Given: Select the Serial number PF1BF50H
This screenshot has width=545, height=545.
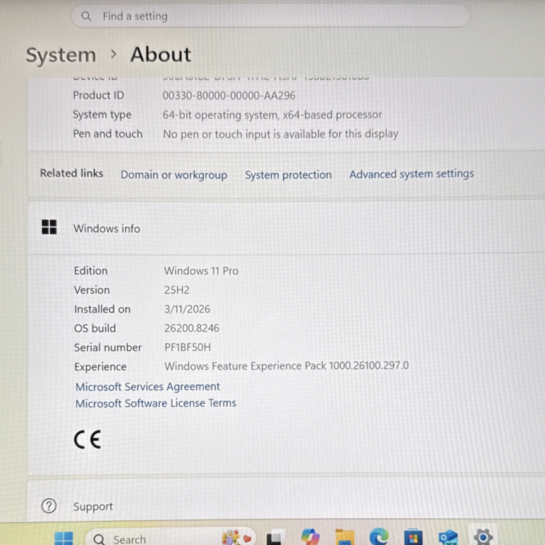Looking at the screenshot, I should [x=188, y=347].
